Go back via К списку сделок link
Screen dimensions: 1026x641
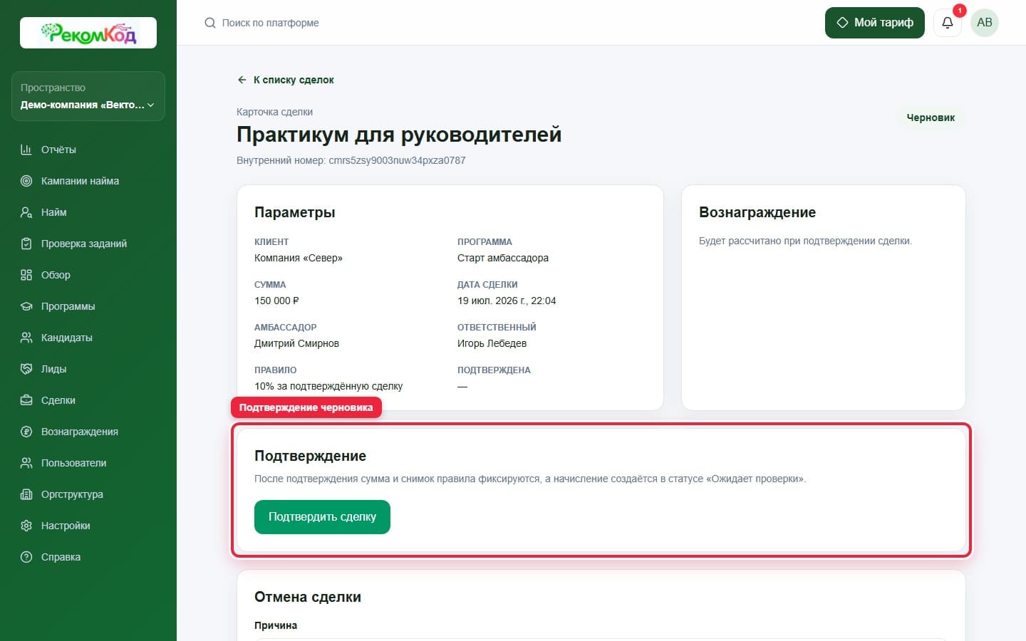click(286, 80)
